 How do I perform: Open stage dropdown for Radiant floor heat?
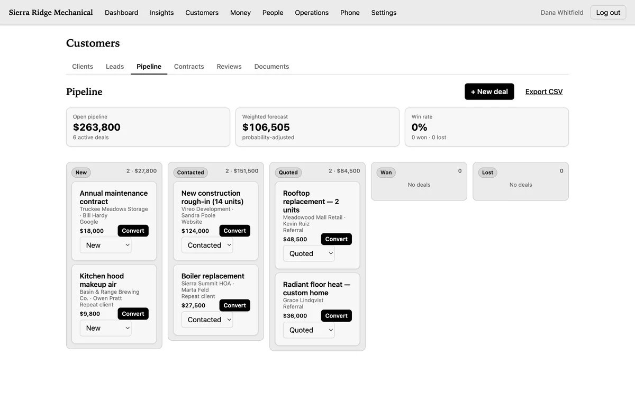coord(309,330)
